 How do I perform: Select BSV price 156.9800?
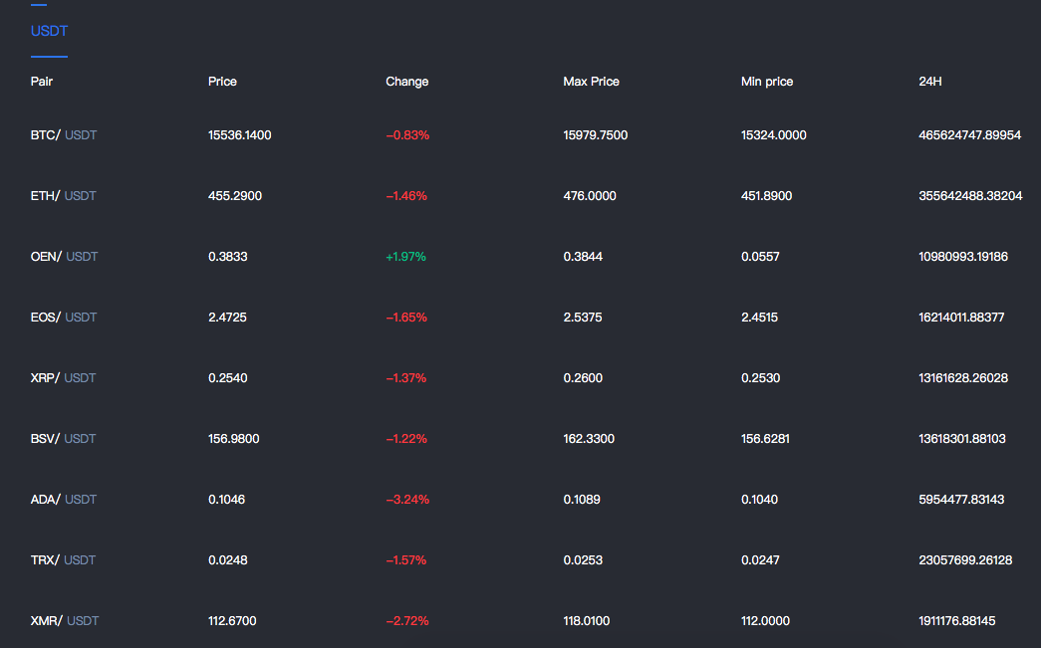click(234, 438)
